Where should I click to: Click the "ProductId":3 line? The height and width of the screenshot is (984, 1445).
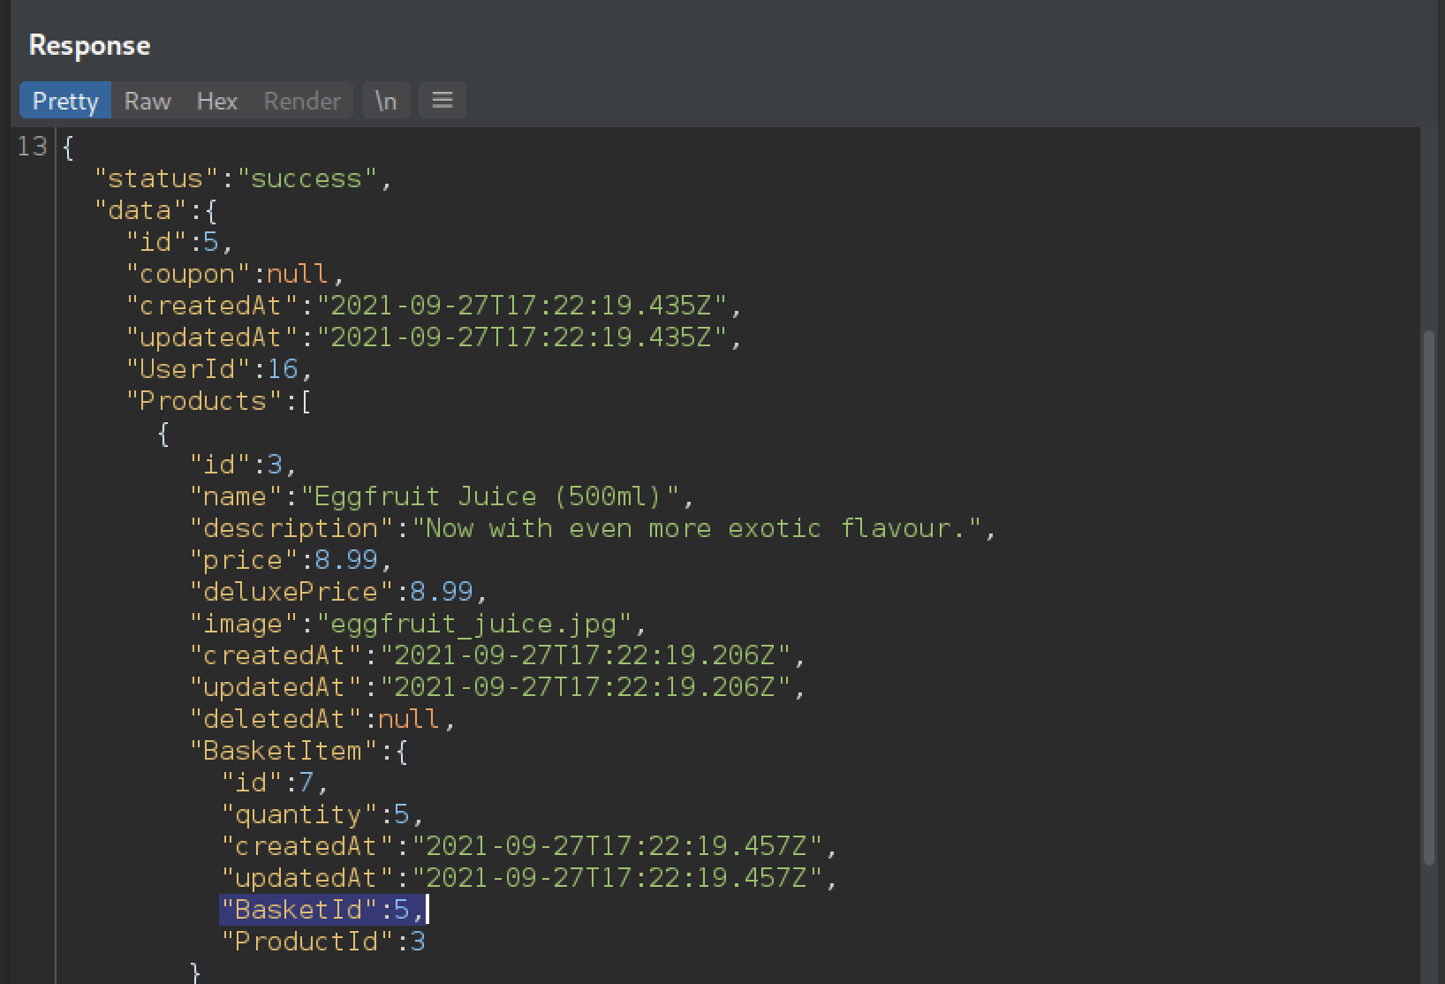[322, 942]
